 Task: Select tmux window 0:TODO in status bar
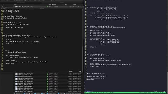(90, 93)
